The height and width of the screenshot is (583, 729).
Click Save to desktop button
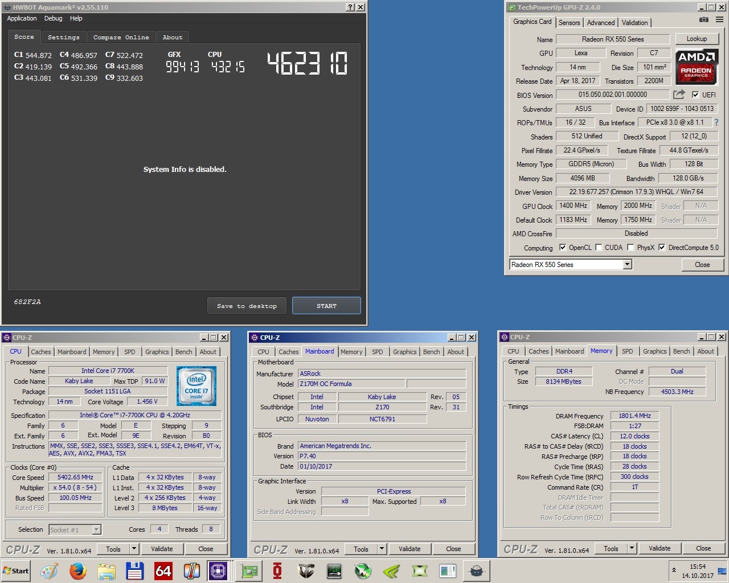(x=247, y=306)
